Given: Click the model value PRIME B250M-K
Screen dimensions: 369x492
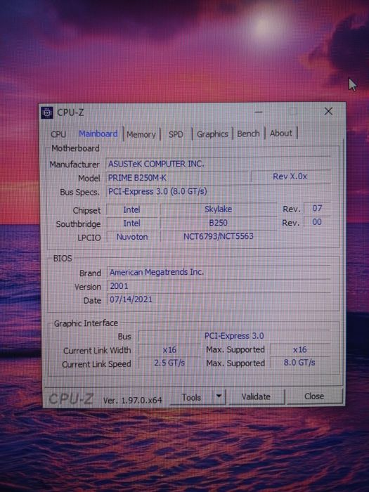Looking at the screenshot, I should [137, 178].
